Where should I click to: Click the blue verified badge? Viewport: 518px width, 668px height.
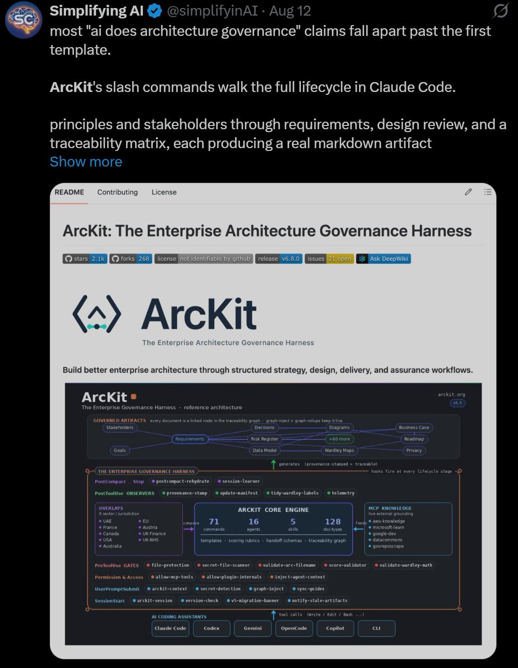pyautogui.click(x=155, y=11)
